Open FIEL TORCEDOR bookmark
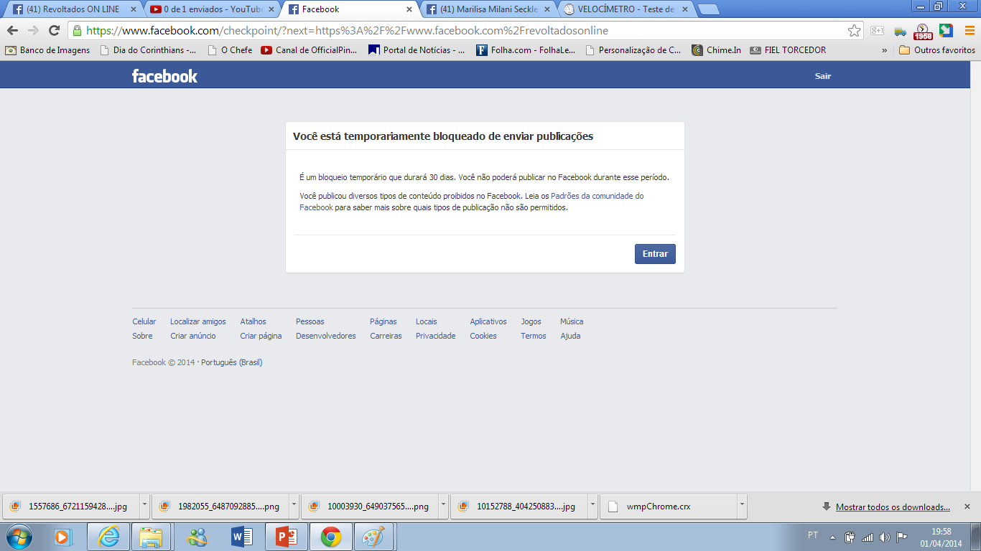981x551 pixels. click(x=788, y=50)
